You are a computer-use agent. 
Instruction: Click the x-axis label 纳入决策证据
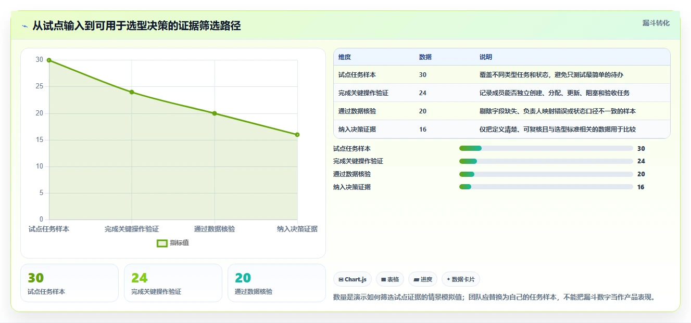pos(297,229)
